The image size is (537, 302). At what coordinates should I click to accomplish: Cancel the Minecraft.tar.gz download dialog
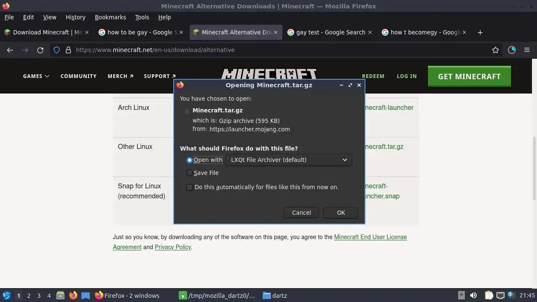tap(301, 213)
